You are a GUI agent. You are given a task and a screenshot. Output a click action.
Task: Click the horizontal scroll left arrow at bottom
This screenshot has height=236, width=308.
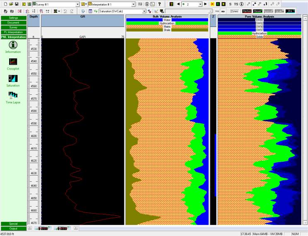pyautogui.click(x=30, y=228)
